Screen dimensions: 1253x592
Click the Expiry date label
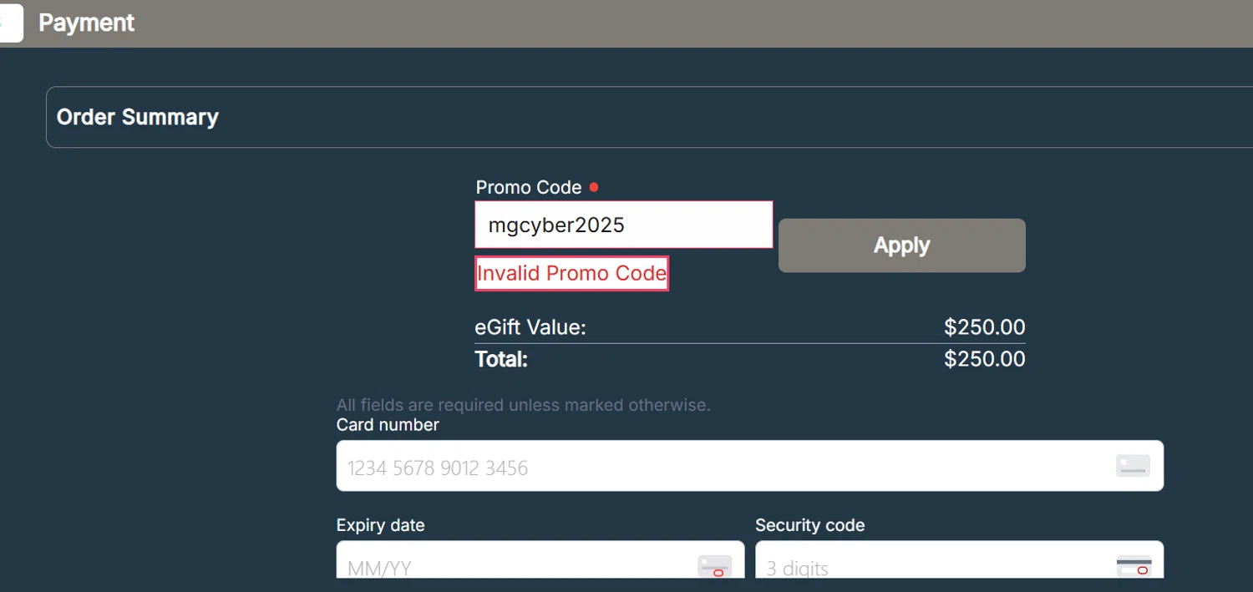point(380,525)
